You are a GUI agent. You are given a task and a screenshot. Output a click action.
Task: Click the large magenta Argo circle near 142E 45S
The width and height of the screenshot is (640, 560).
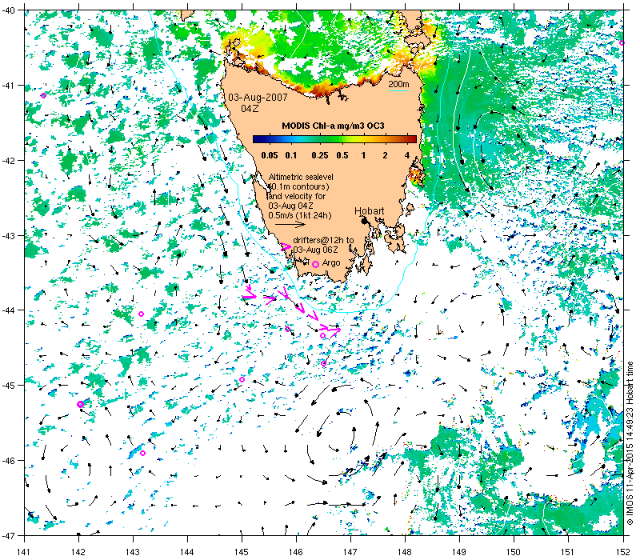coord(80,404)
